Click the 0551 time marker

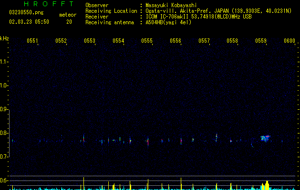click(32, 41)
